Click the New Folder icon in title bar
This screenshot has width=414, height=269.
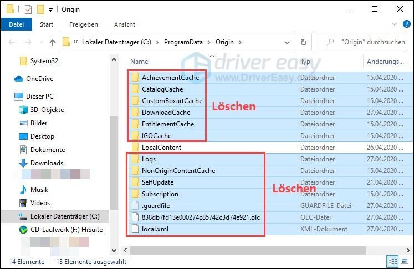[x=40, y=9]
